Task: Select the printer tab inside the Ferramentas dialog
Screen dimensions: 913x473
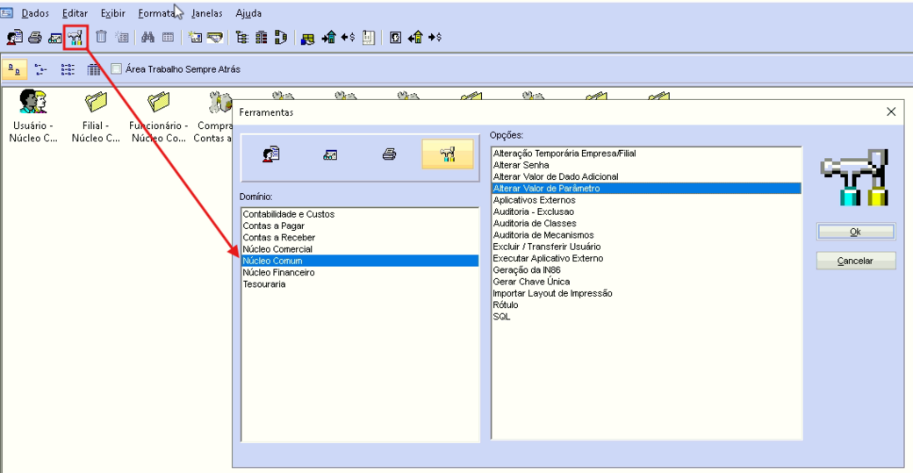Action: [x=389, y=154]
